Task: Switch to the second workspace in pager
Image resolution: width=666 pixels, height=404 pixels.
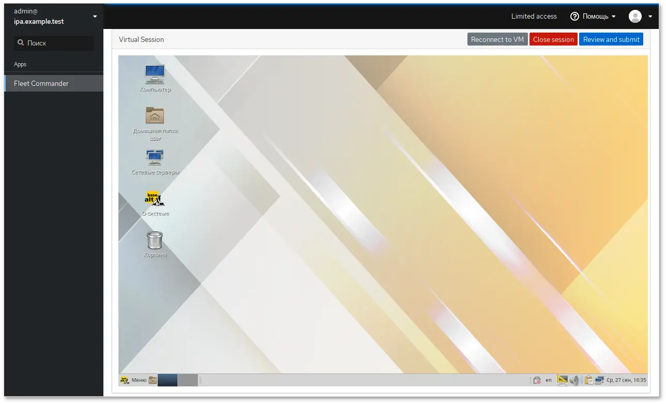Action: 188,380
